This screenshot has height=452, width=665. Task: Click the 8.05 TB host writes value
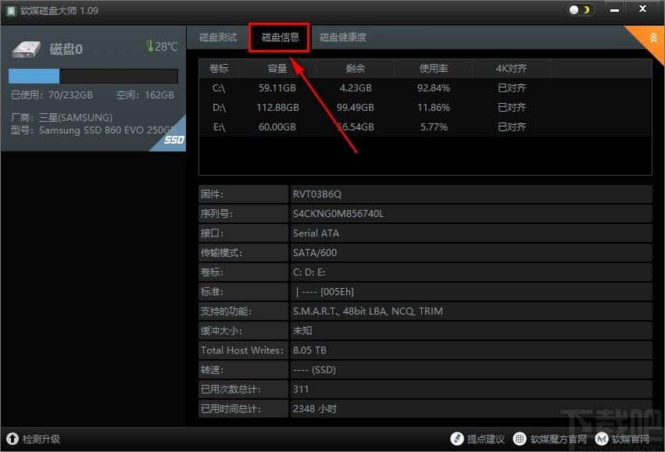click(309, 351)
